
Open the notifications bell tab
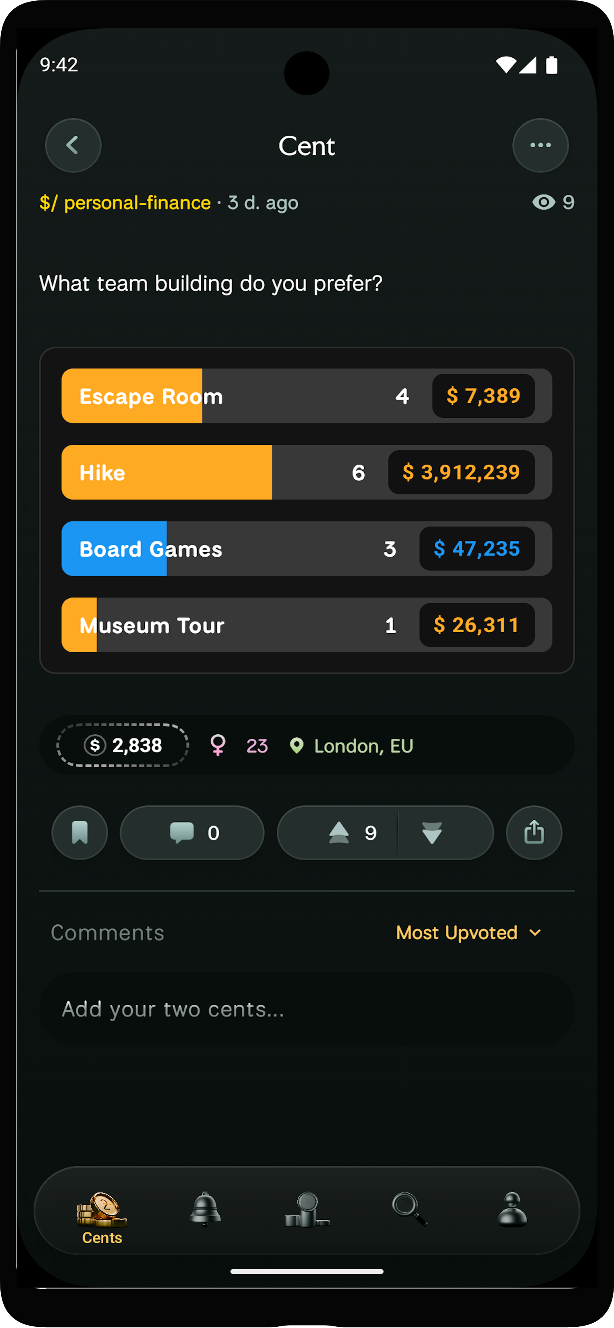click(205, 1209)
